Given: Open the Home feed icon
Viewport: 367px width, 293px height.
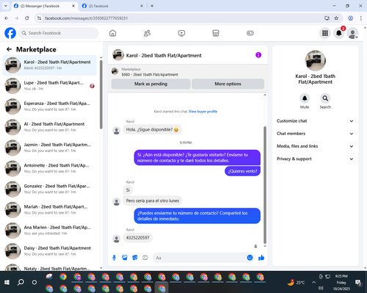Looking at the screenshot, I should click(112, 33).
